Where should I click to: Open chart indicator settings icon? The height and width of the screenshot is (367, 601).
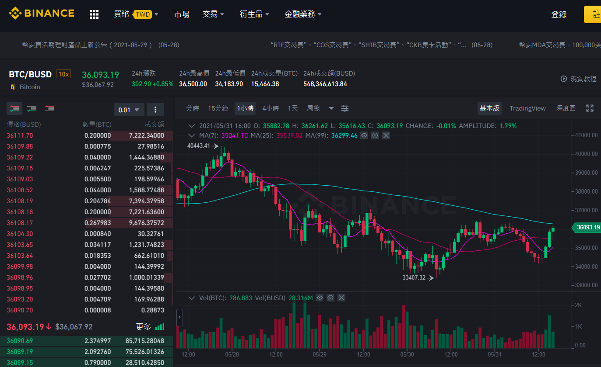345,108
